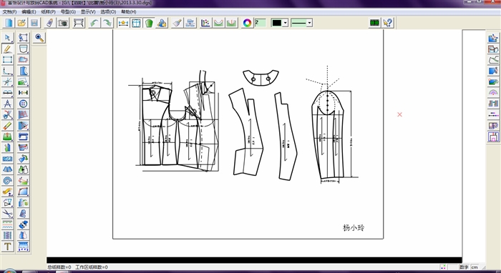Click the color wheel icon
The image size is (501, 273).
pos(247,23)
